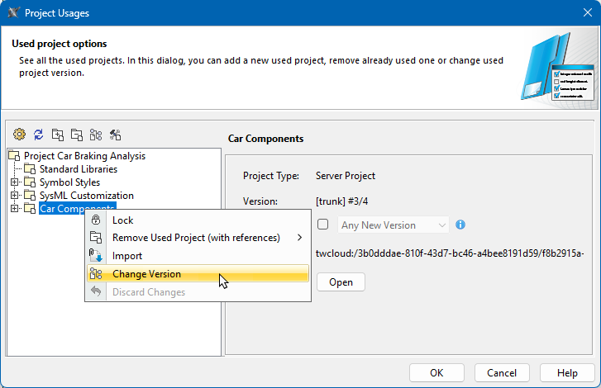This screenshot has width=601, height=388.
Task: Click the Project Usages title bar icon
Action: click(x=12, y=13)
